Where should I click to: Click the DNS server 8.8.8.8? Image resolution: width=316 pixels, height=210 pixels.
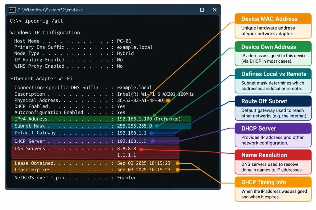pos(127,149)
